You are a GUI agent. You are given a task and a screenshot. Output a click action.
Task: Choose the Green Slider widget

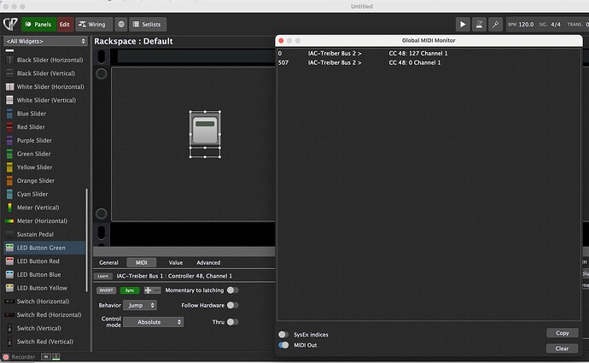click(x=44, y=154)
